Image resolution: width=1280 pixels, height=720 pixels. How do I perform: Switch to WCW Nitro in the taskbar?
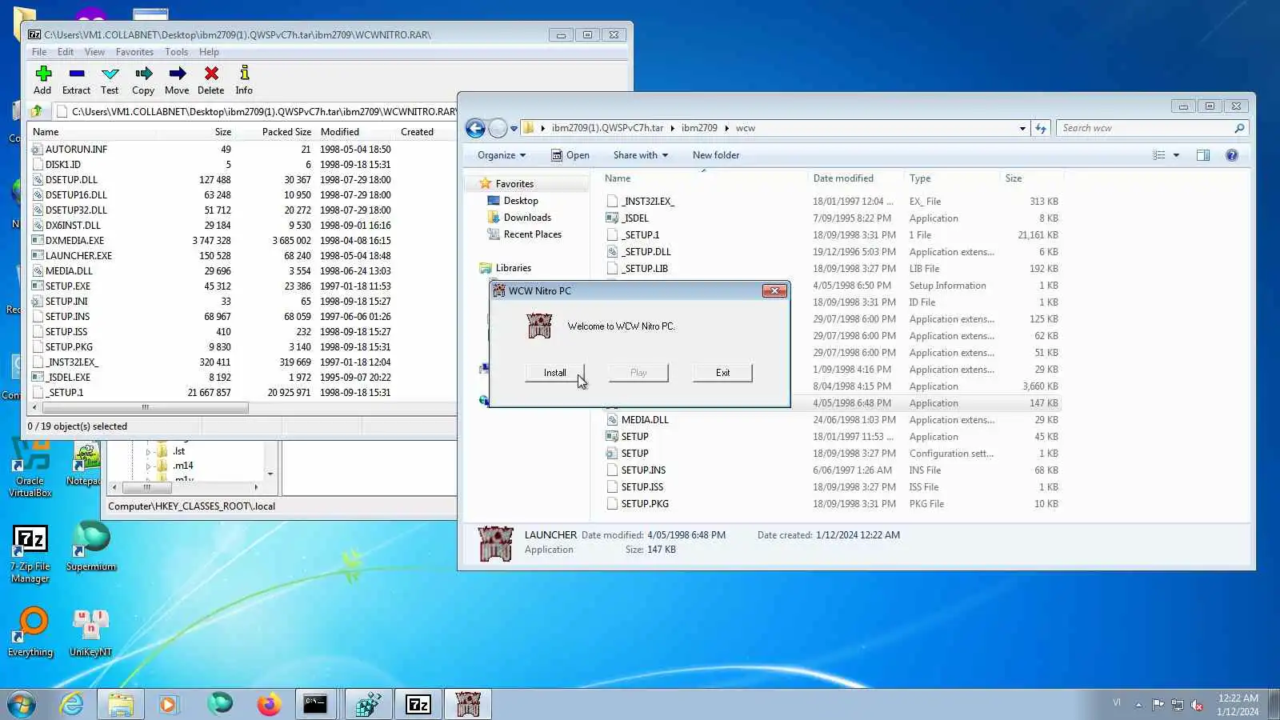click(468, 704)
